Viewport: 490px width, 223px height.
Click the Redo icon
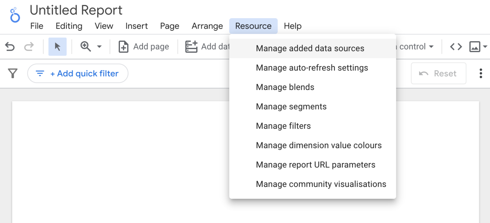click(x=29, y=47)
